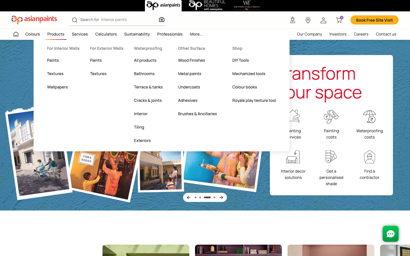The image size is (410, 256).
Task: Expand the More... navigation menu
Action: [x=196, y=34]
